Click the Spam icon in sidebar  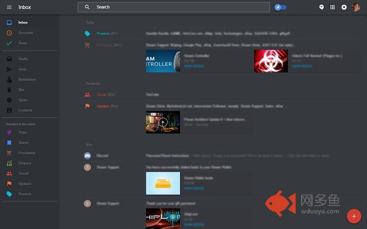tap(9, 100)
